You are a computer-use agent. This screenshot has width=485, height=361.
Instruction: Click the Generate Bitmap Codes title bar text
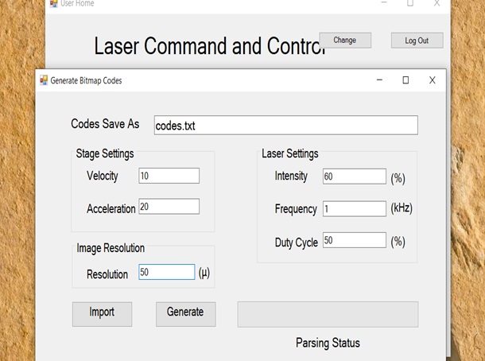pos(86,80)
